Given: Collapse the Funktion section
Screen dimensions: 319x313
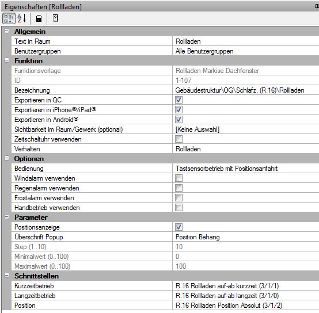Looking at the screenshot, I should pyautogui.click(x=7, y=60).
